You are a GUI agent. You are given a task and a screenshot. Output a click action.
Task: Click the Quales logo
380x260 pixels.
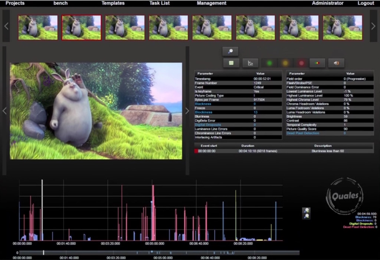point(344,196)
